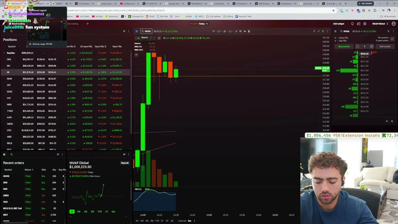Open Recent orders three-dot menu

pyautogui.click(x=62, y=154)
